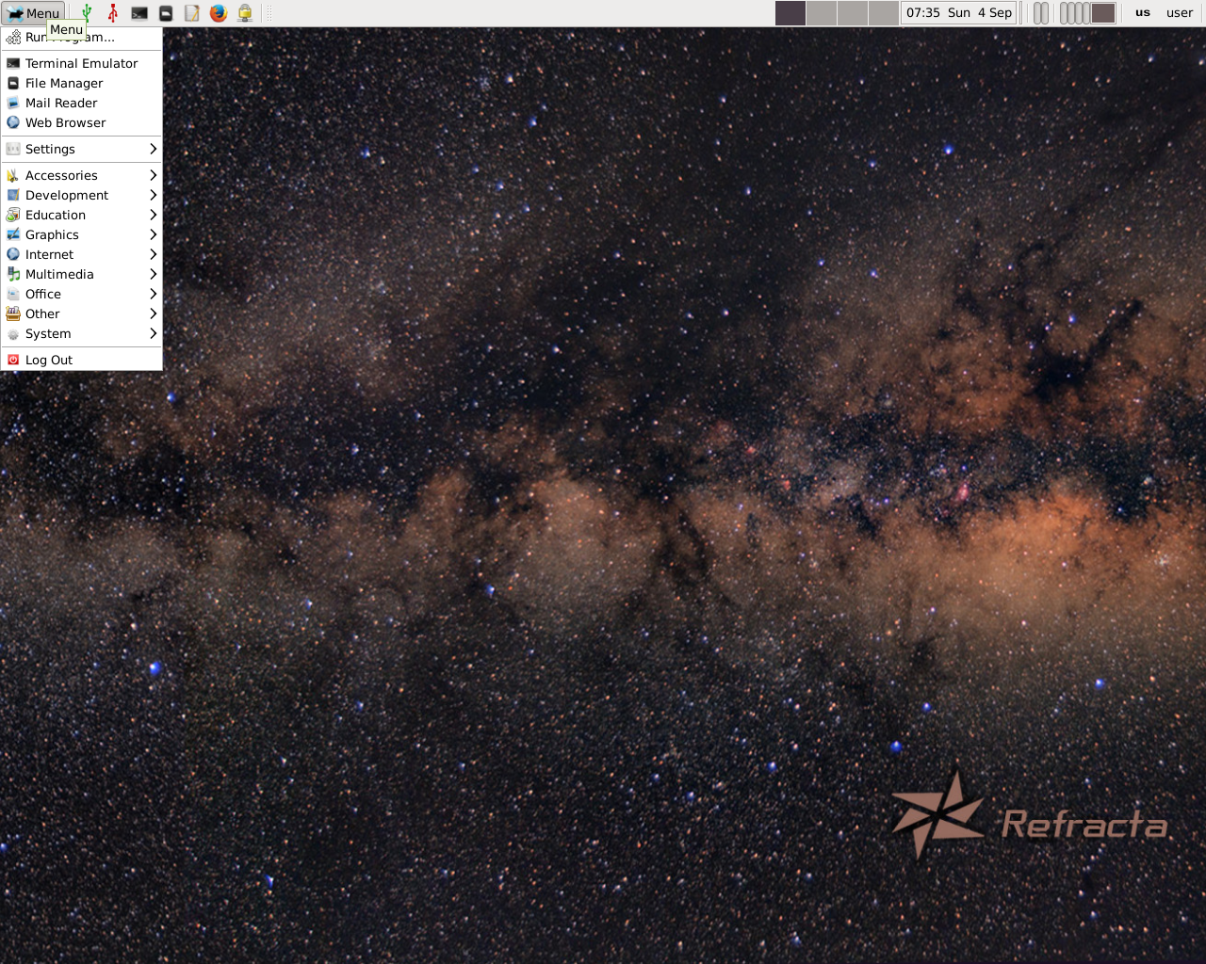Viewport: 1206px width, 964px height.
Task: Click the green USB mount launcher
Action: (x=87, y=13)
